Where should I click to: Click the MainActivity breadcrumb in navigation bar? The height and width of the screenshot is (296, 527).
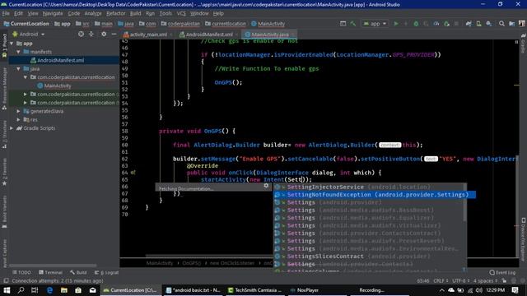(268, 24)
